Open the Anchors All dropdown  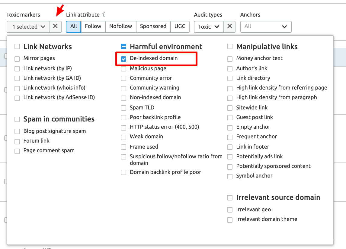[x=266, y=27]
